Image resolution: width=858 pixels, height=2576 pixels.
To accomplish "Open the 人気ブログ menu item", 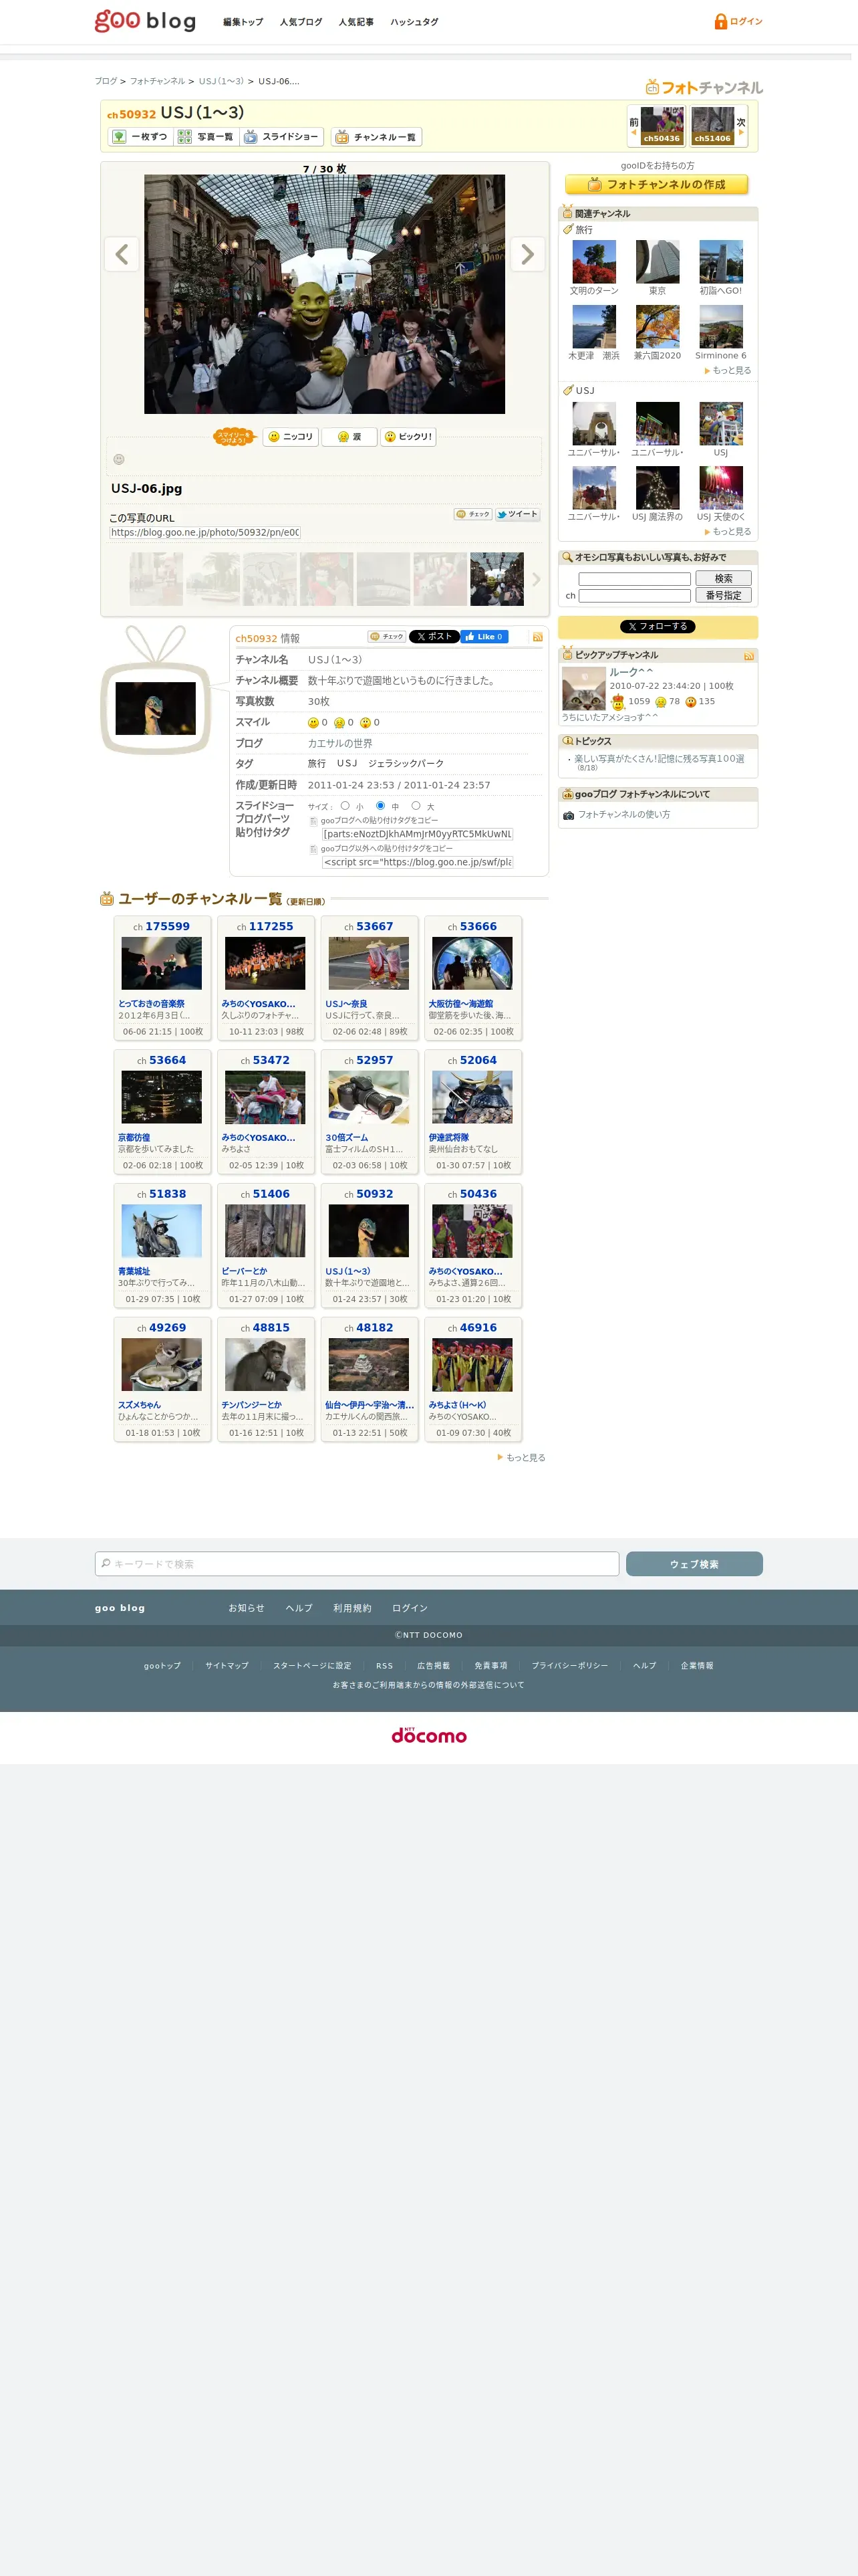I will [x=301, y=22].
